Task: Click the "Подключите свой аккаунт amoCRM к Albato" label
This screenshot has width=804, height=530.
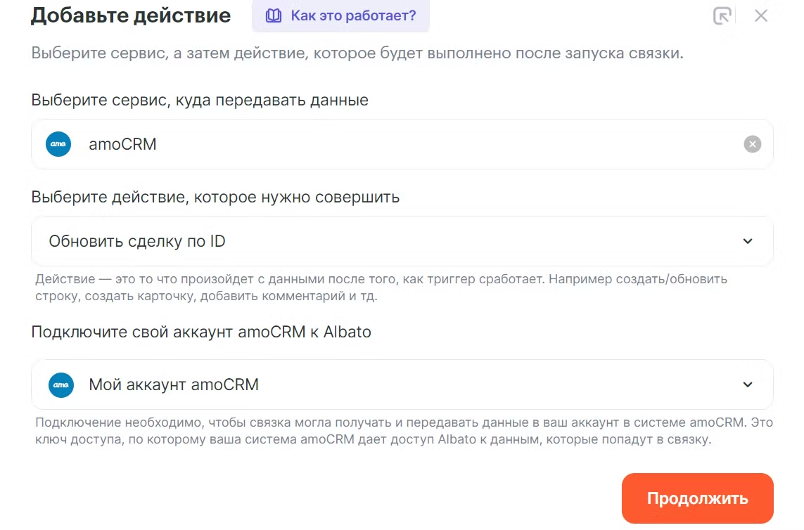Action: pyautogui.click(x=201, y=332)
